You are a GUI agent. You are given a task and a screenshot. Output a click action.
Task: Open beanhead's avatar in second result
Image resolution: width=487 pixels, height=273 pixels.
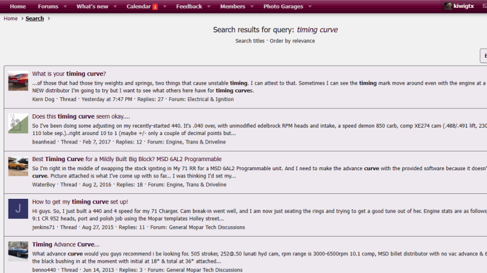tap(18, 123)
